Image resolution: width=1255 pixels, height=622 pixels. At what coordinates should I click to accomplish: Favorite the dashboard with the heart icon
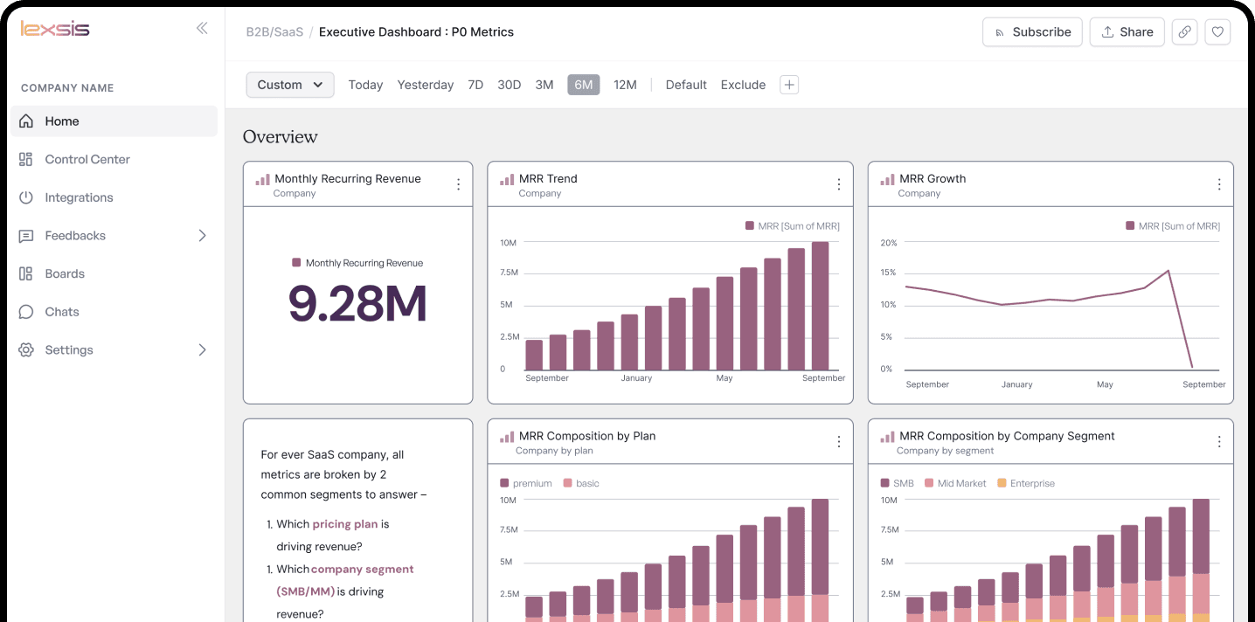click(x=1217, y=31)
